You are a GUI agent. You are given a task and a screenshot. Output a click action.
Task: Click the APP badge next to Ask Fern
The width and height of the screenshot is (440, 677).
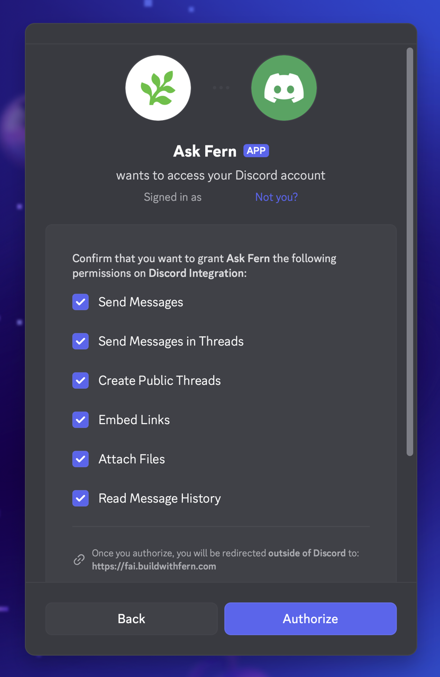click(256, 150)
